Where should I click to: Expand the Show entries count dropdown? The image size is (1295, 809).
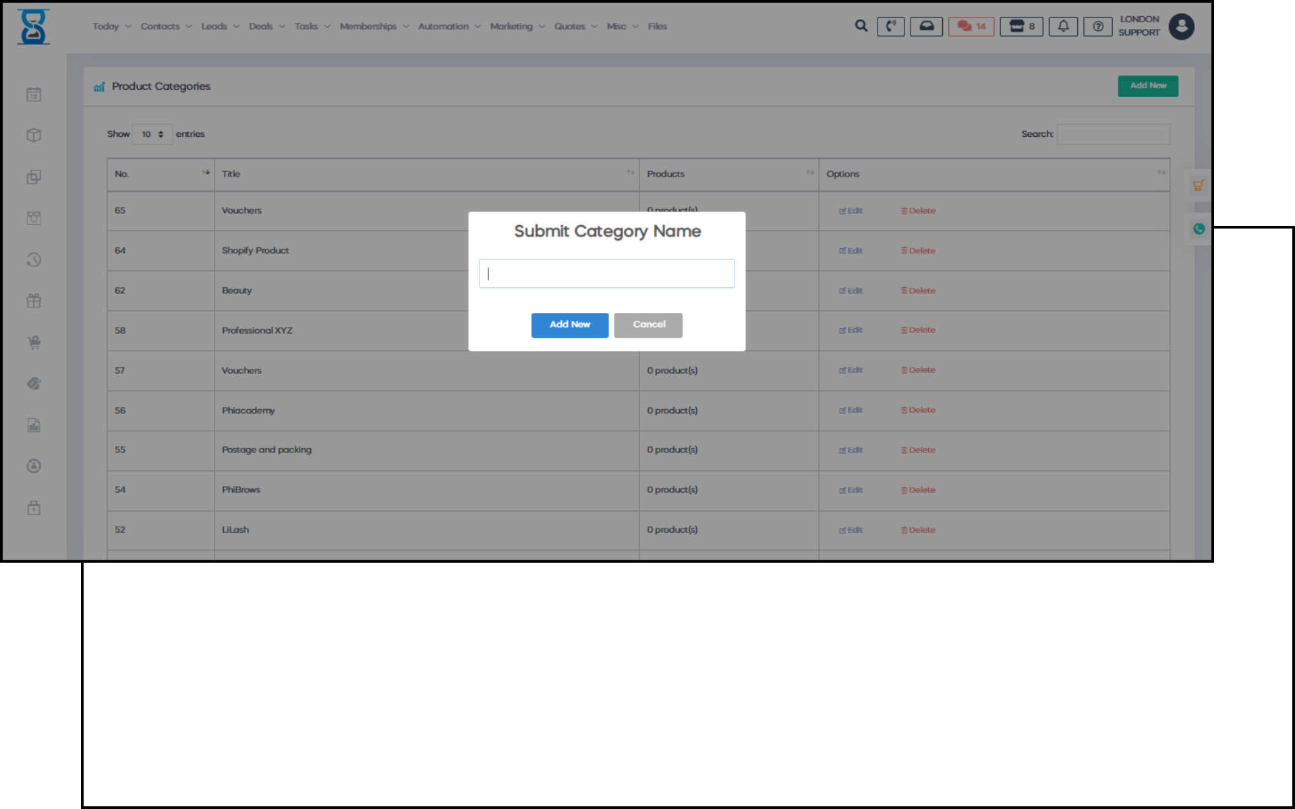click(152, 134)
